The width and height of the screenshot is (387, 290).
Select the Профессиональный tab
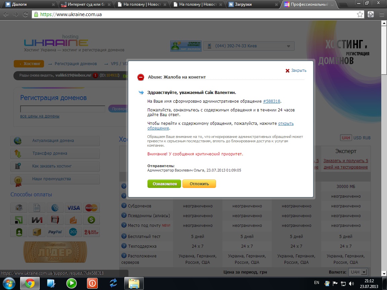tap(308, 4)
